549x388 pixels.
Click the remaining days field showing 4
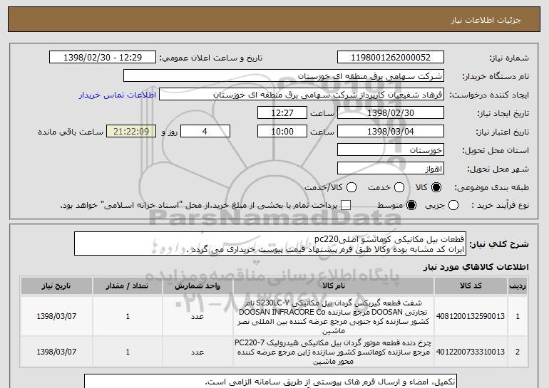(205, 132)
